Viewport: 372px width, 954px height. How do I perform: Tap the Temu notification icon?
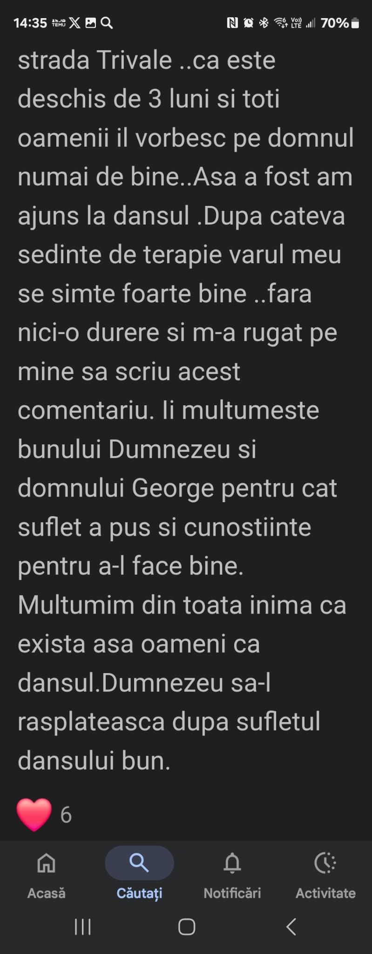[59, 23]
